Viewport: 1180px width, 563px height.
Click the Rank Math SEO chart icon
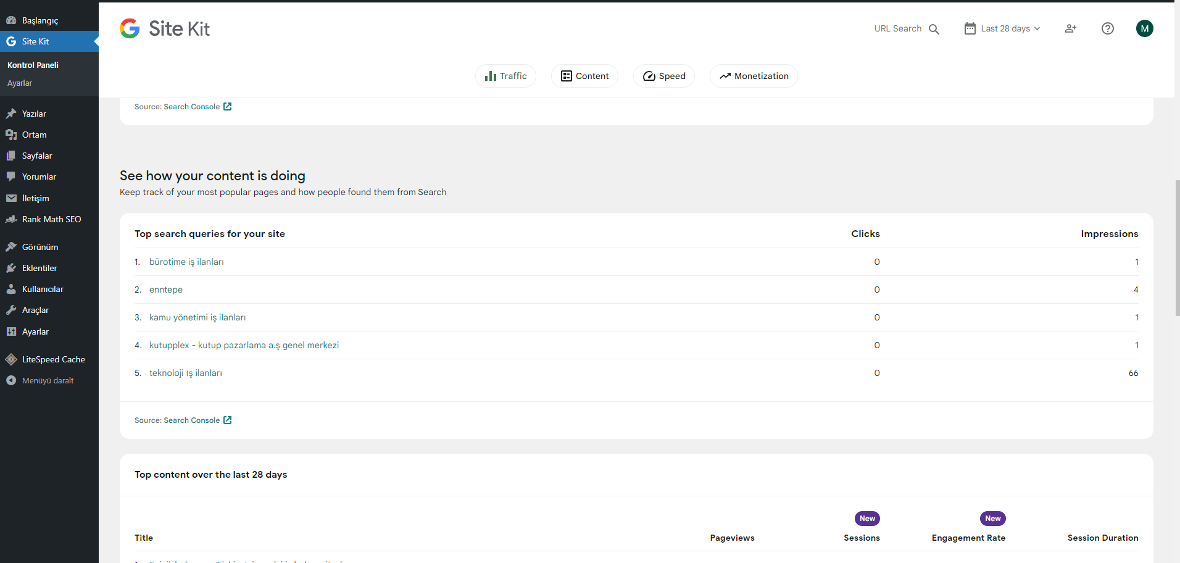click(11, 219)
